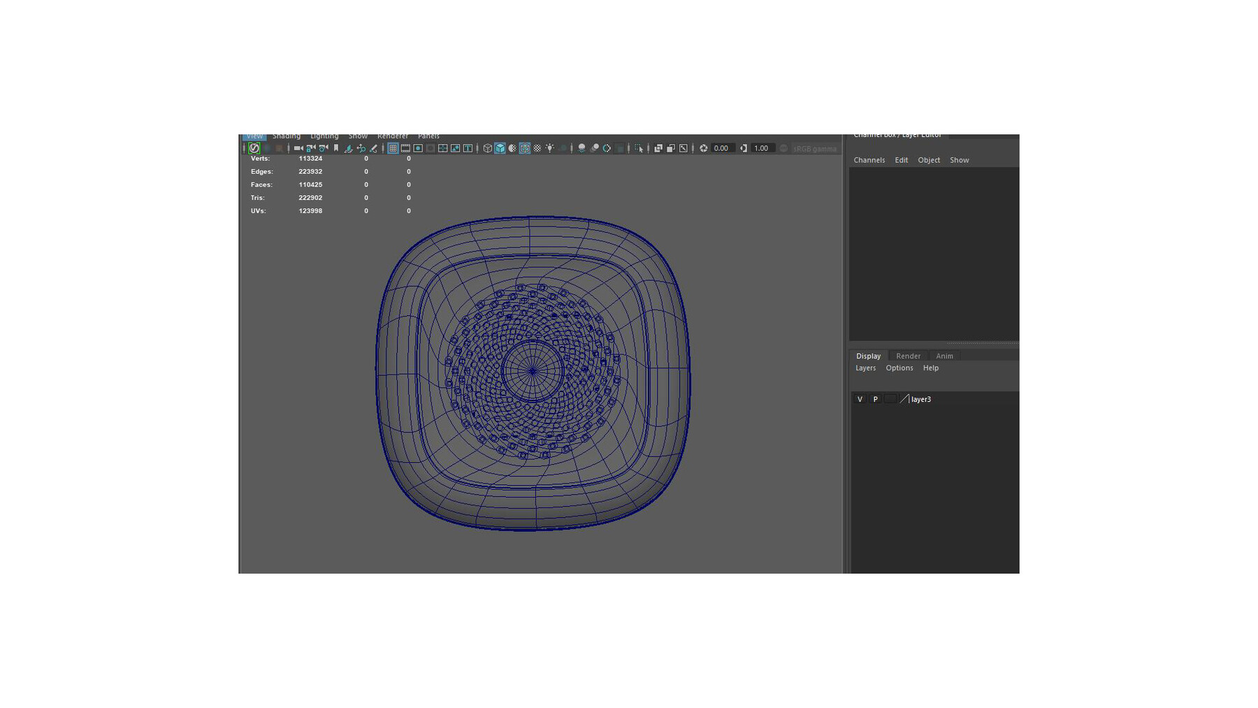Click the 2D pan/zoom tool icon
This screenshot has height=708, width=1258.
362,148
